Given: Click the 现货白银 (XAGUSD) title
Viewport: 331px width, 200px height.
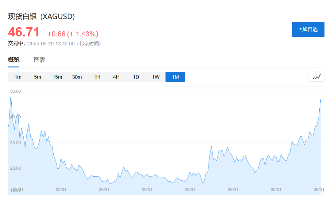Looking at the screenshot, I should pos(41,16).
